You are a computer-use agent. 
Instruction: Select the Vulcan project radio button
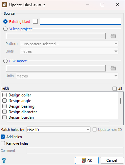[x=6, y=29]
